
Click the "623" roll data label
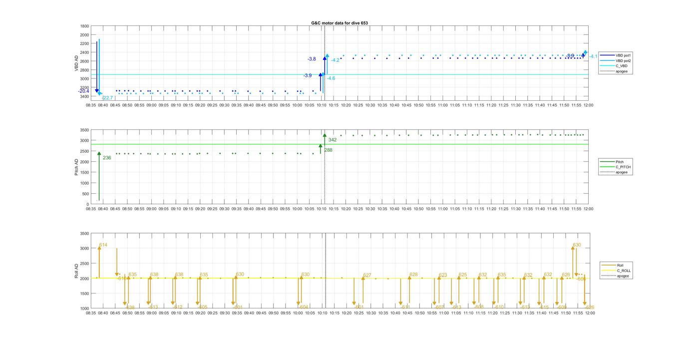(x=443, y=275)
